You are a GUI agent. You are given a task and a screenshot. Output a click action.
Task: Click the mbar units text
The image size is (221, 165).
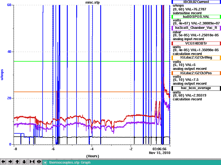point(177,32)
